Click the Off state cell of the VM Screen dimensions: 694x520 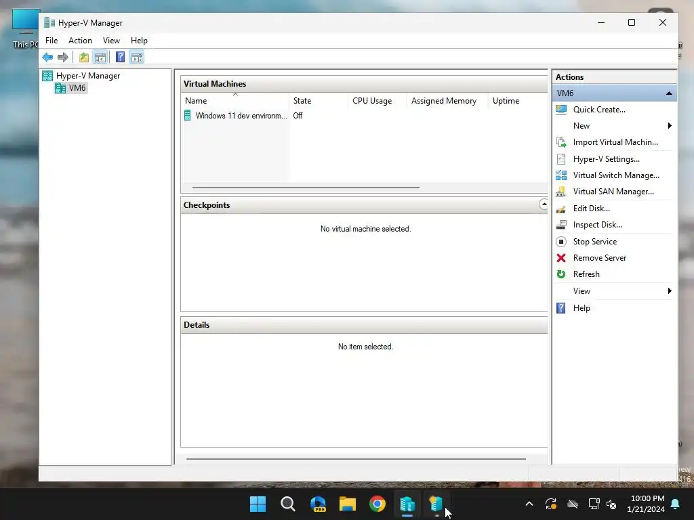click(298, 115)
